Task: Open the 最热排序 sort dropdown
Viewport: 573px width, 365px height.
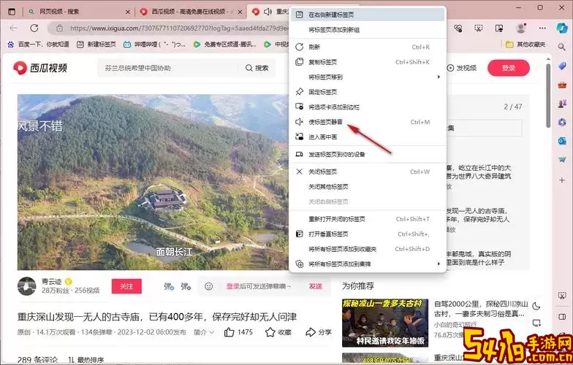Action: [86, 360]
